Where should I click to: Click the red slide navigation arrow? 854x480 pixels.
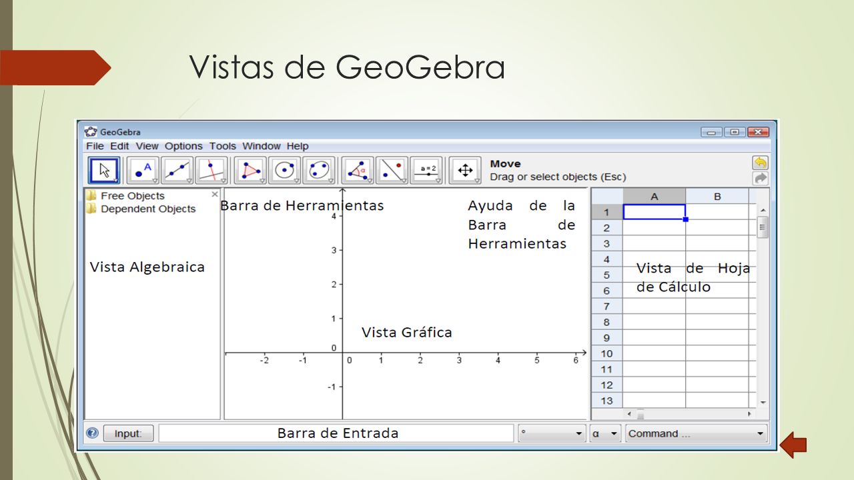pos(793,445)
